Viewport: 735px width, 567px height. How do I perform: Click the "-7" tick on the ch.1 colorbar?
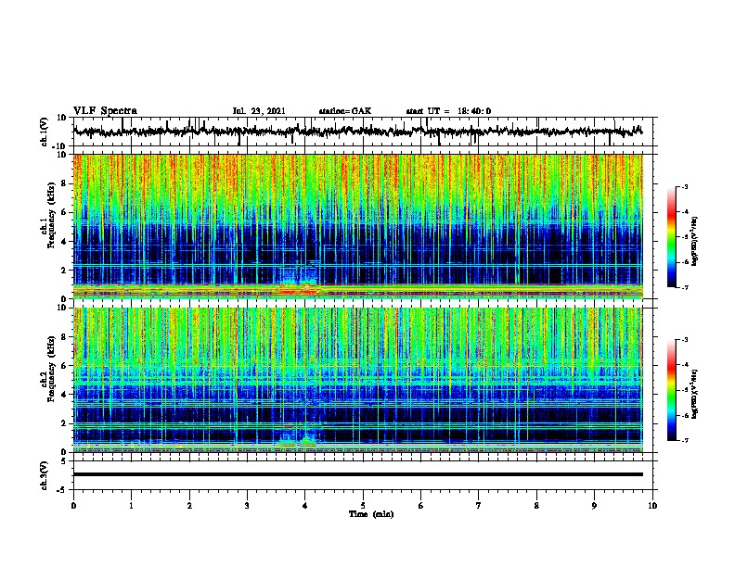point(684,287)
